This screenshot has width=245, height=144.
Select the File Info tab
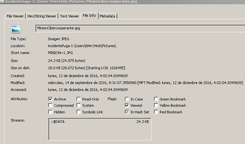pyautogui.click(x=89, y=15)
